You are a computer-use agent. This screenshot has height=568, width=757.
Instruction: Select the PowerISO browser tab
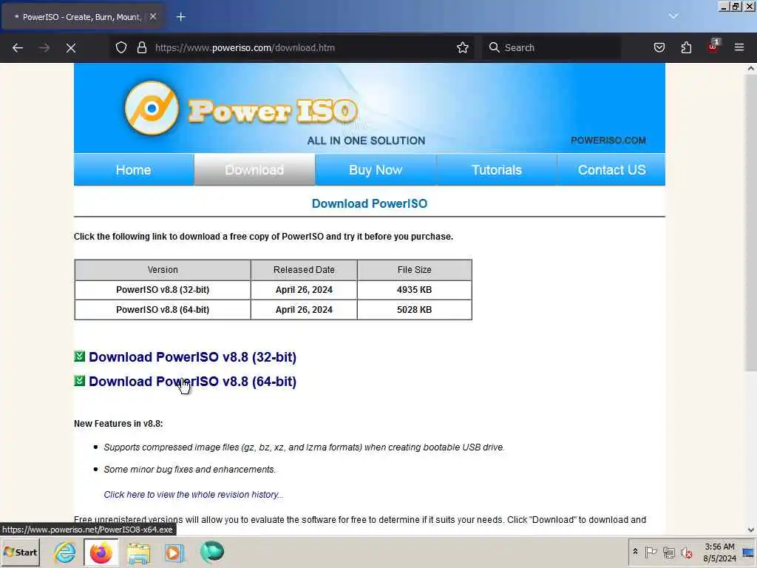82,17
